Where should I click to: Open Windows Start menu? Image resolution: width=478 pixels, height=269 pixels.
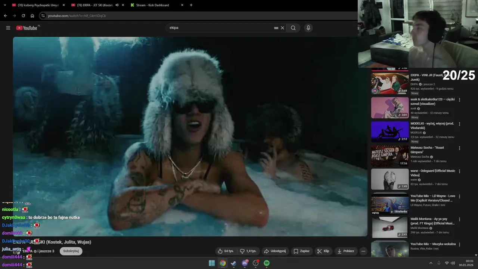point(212,263)
